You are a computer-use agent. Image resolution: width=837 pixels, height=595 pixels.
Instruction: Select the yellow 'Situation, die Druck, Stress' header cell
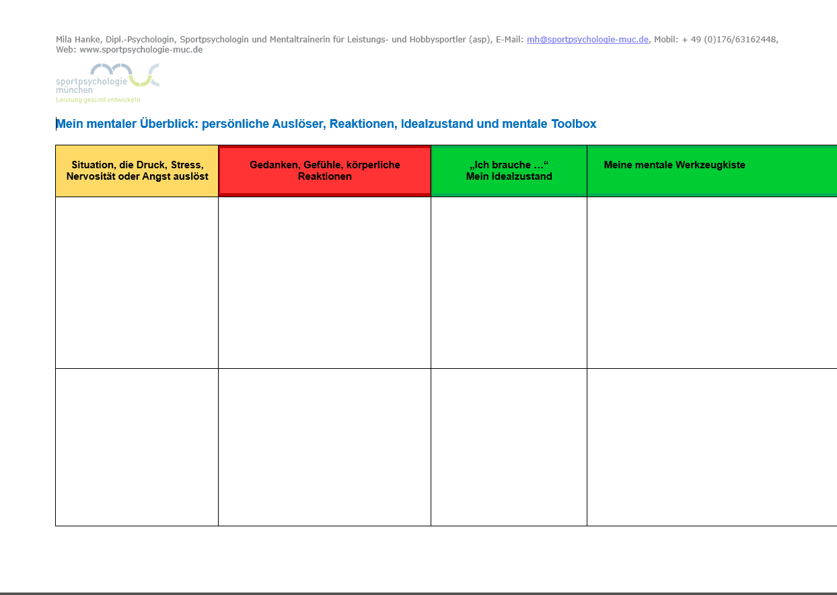click(137, 171)
